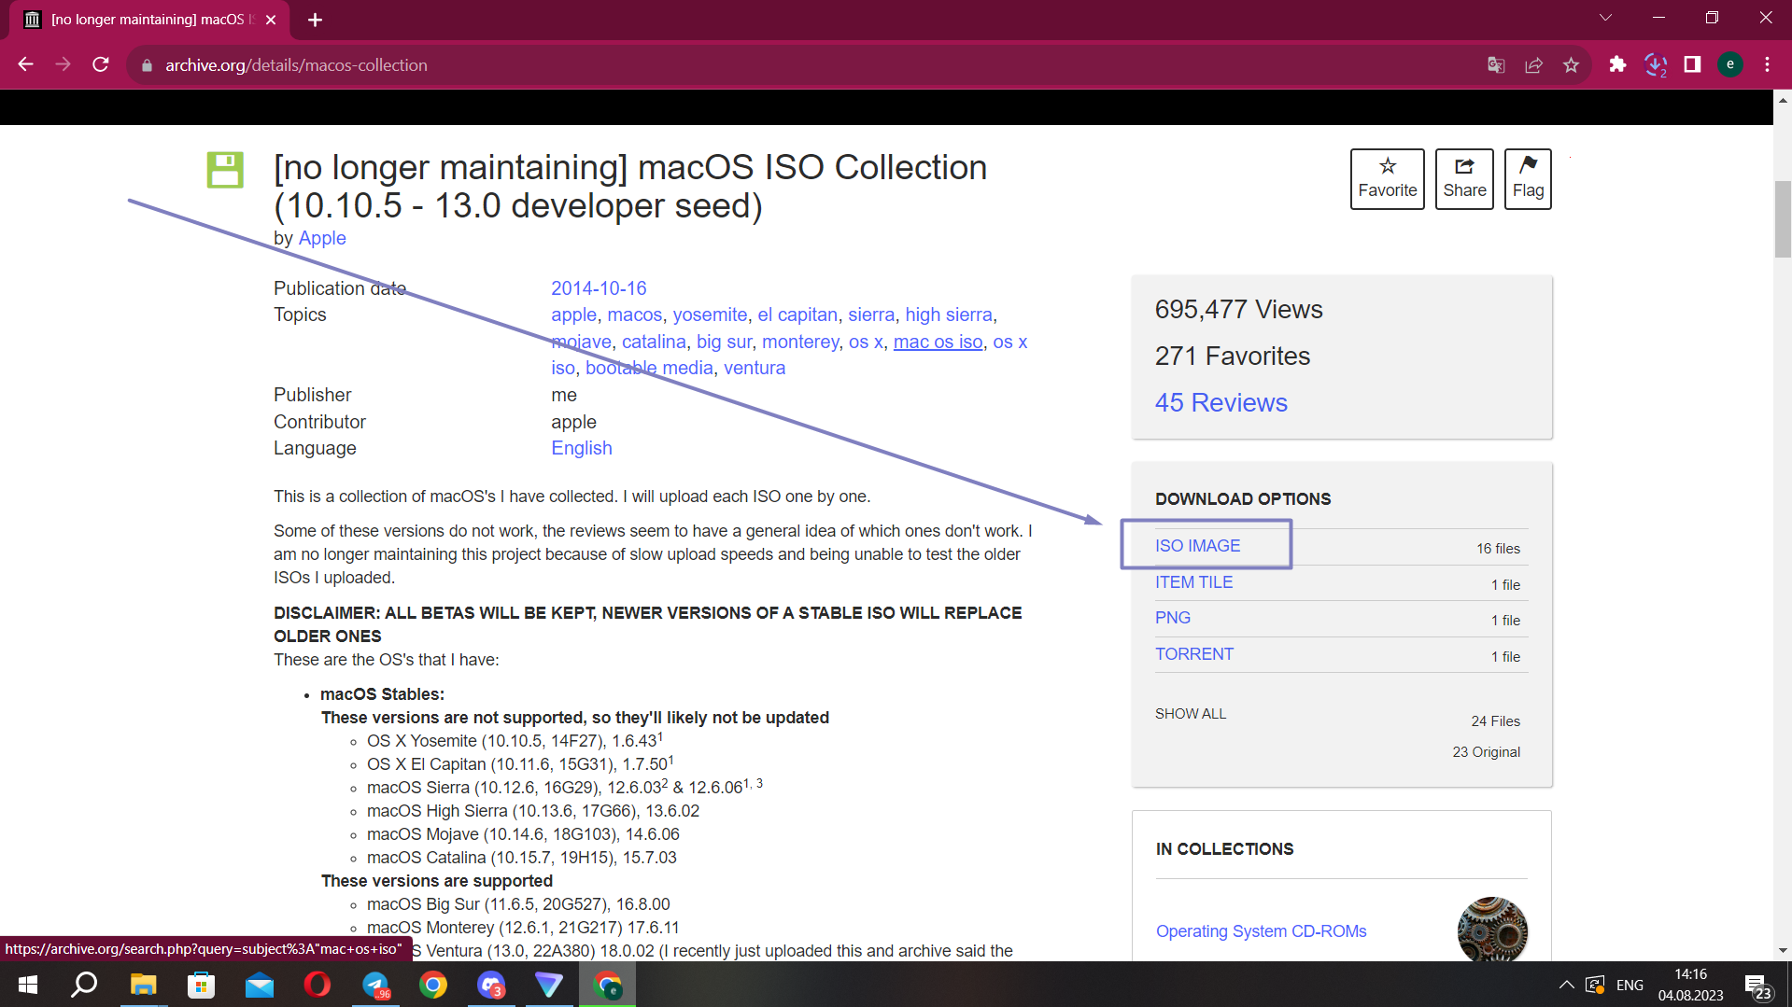The image size is (1792, 1007).
Task: Open Telegram from taskbar
Action: click(375, 985)
